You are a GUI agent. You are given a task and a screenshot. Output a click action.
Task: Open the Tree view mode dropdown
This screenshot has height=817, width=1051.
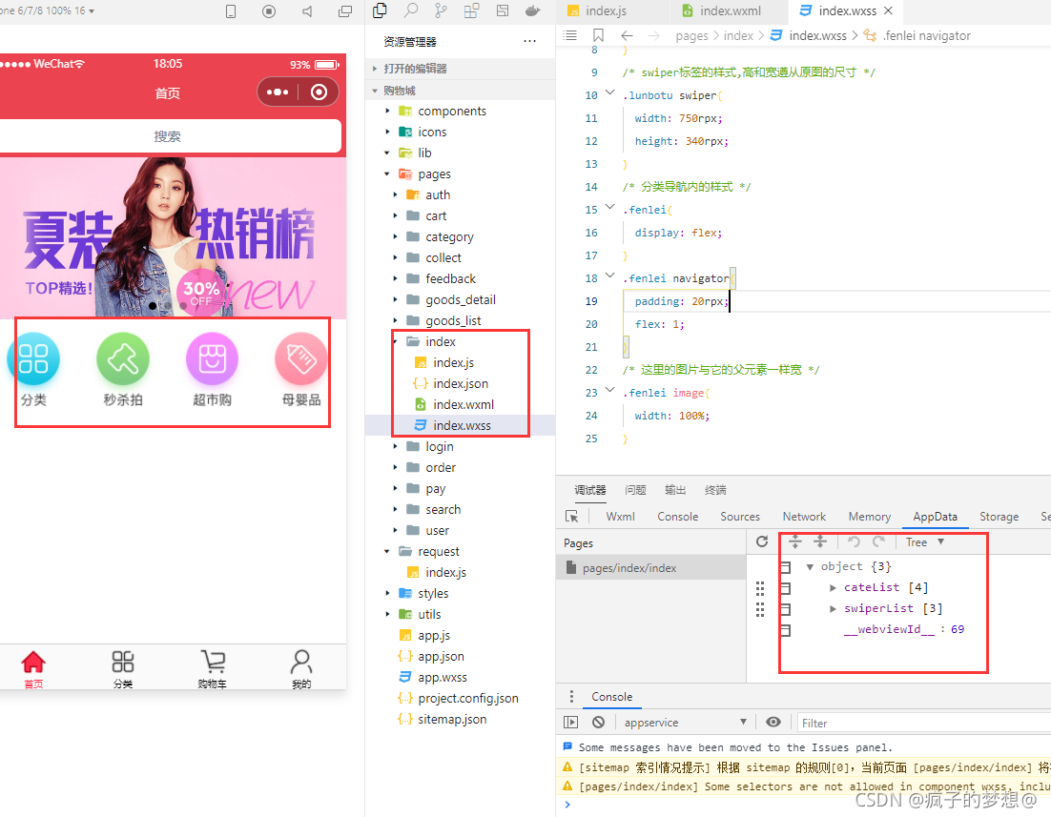(x=925, y=541)
